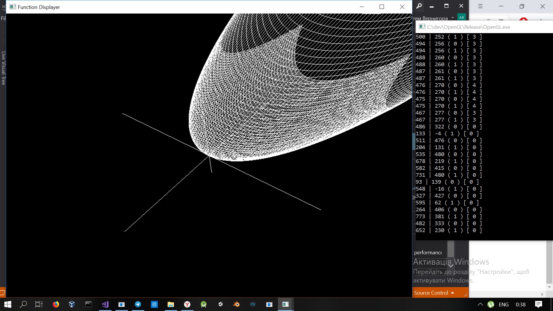Open Telegram from the taskbar

(x=138, y=304)
